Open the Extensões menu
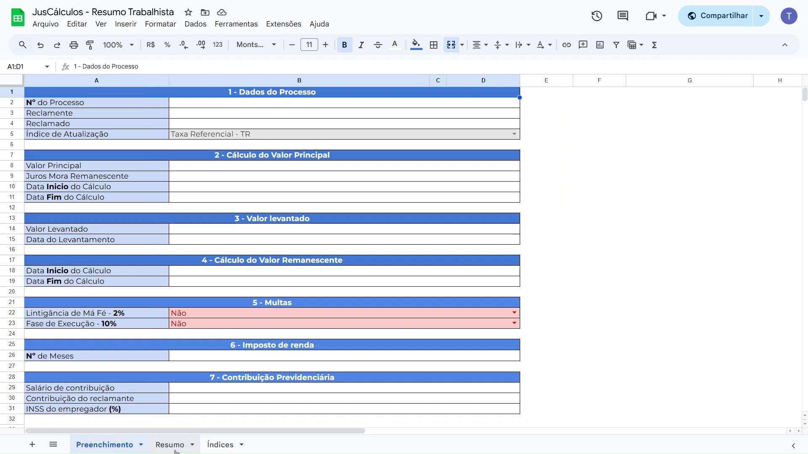Viewport: 808px width, 454px height. [284, 24]
